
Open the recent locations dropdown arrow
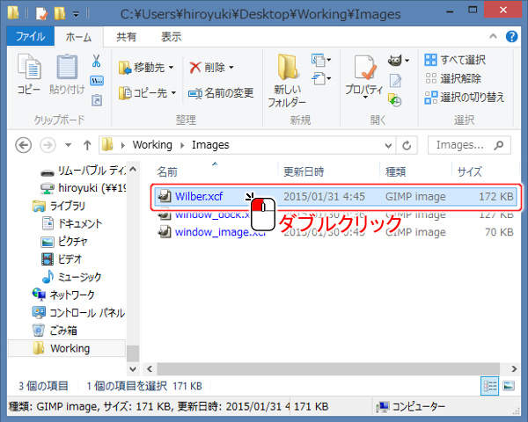pos(69,145)
